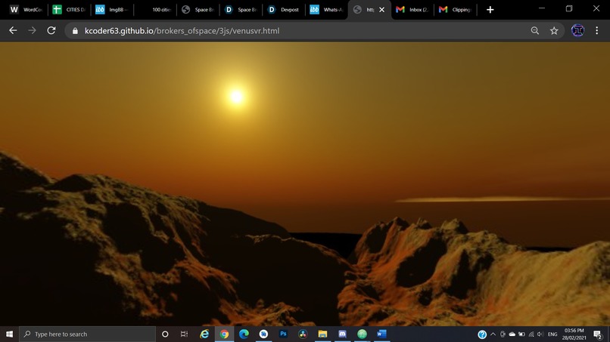Reload the venusvr.html page
The image size is (610, 342).
tap(51, 31)
